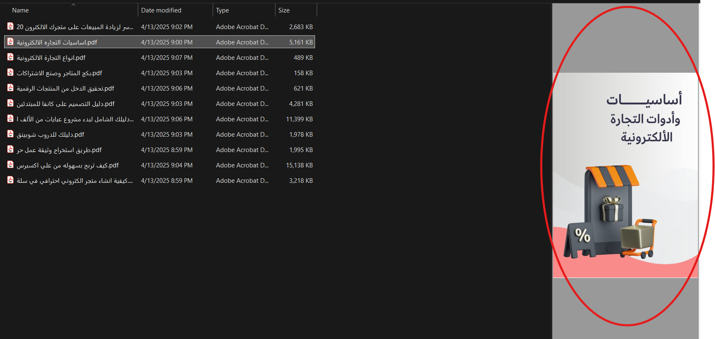Sort files by Date modified column header
This screenshot has width=715, height=339.
coord(161,10)
